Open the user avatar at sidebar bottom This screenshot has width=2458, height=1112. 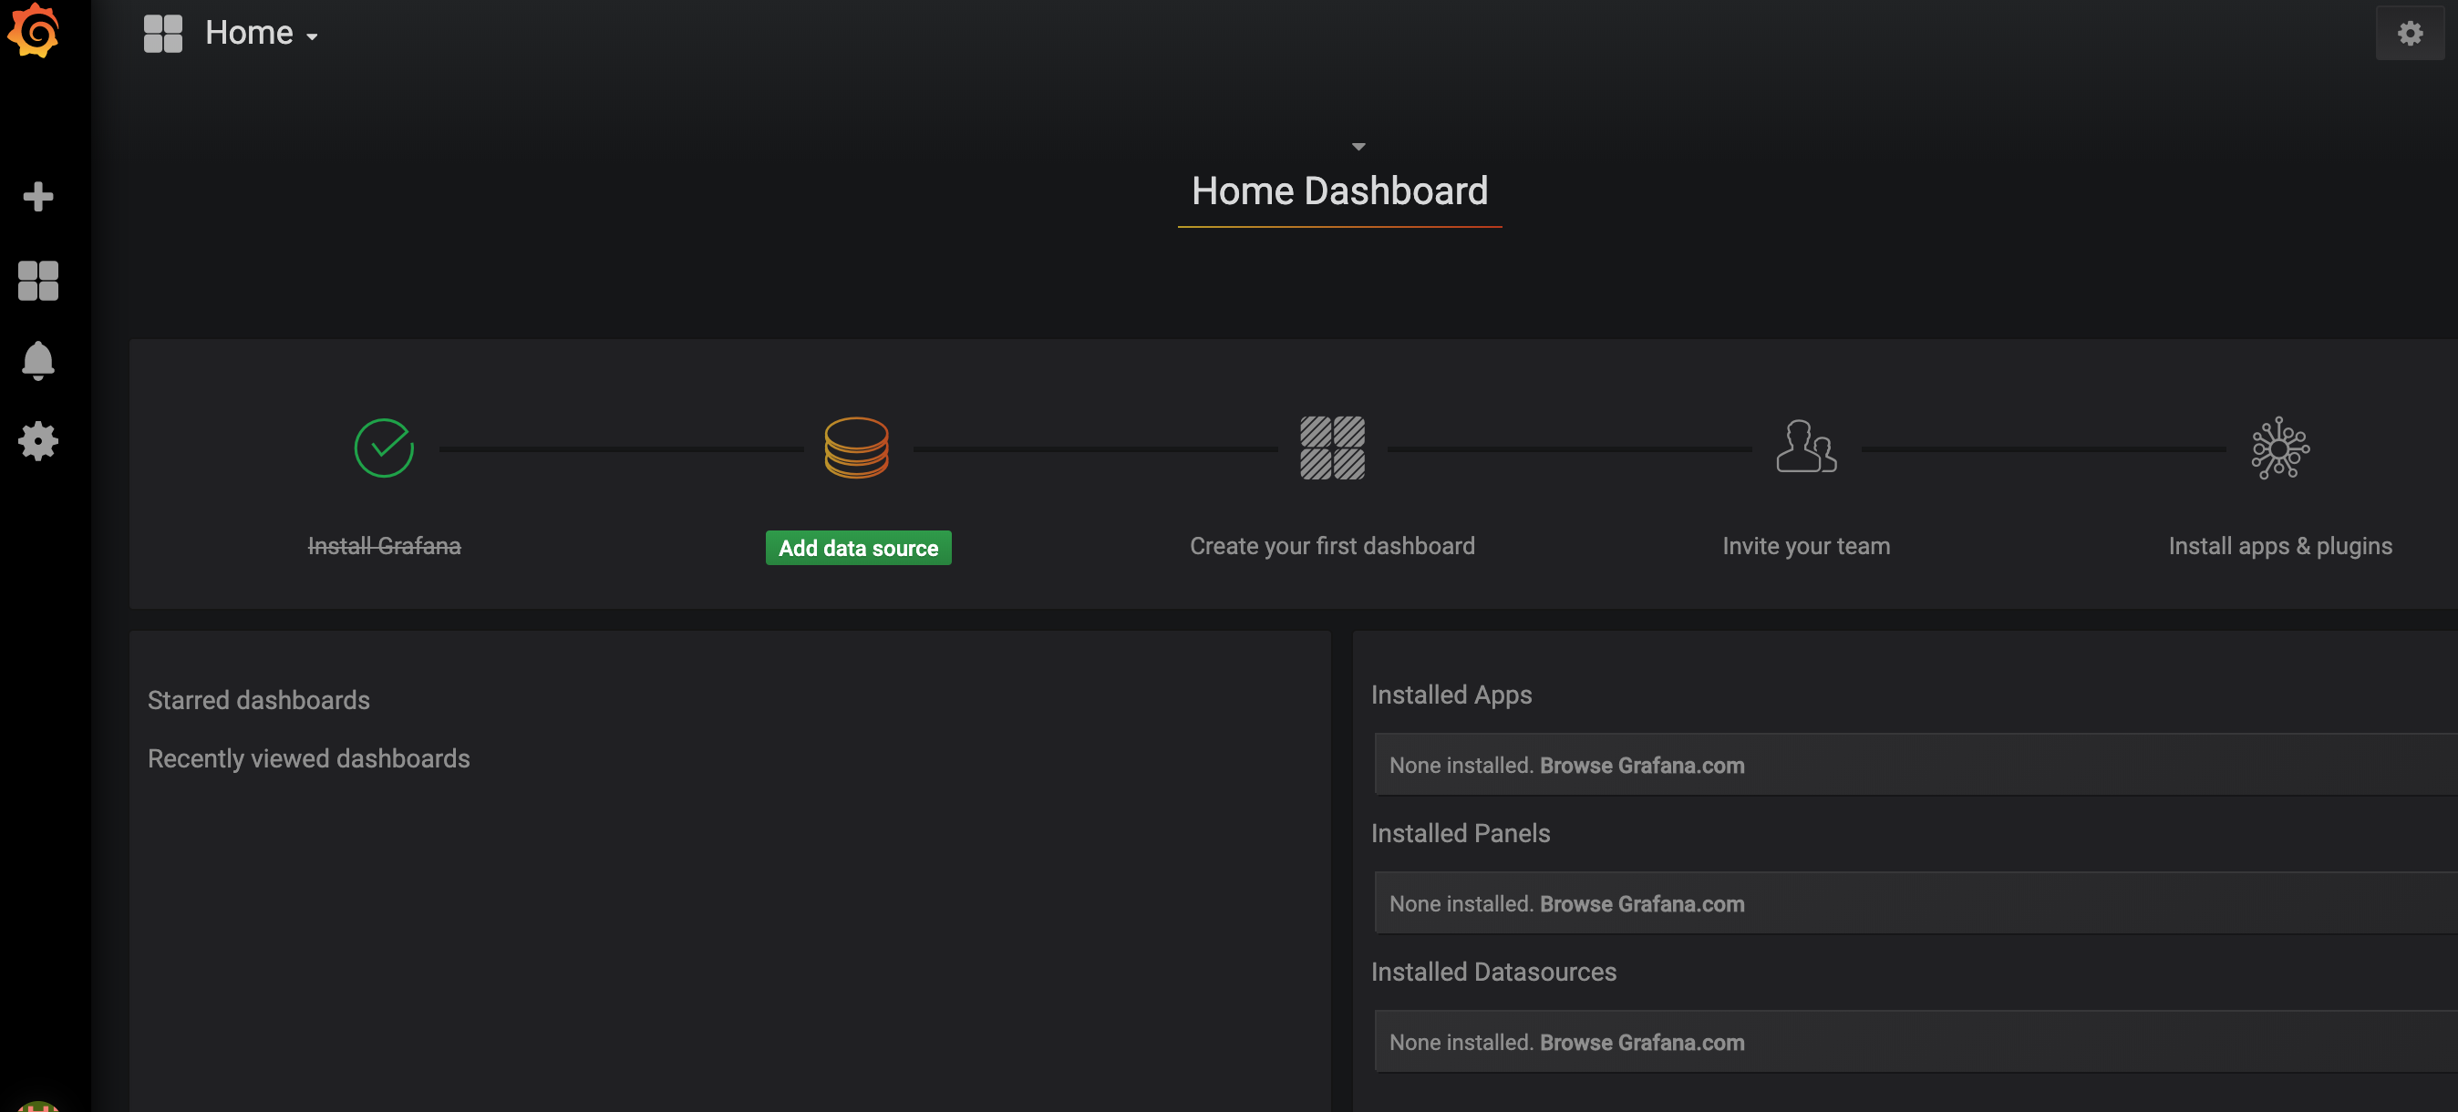(x=38, y=1107)
